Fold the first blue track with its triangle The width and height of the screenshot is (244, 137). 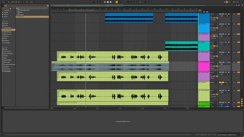200,14
